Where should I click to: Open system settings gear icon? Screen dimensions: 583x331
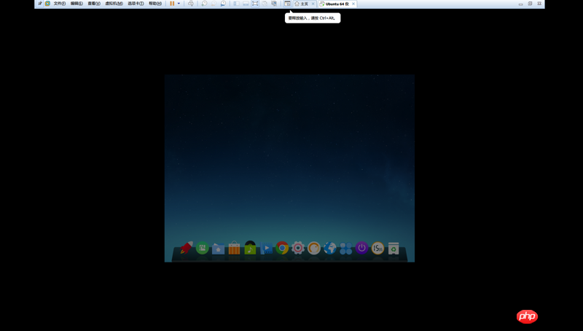click(298, 248)
